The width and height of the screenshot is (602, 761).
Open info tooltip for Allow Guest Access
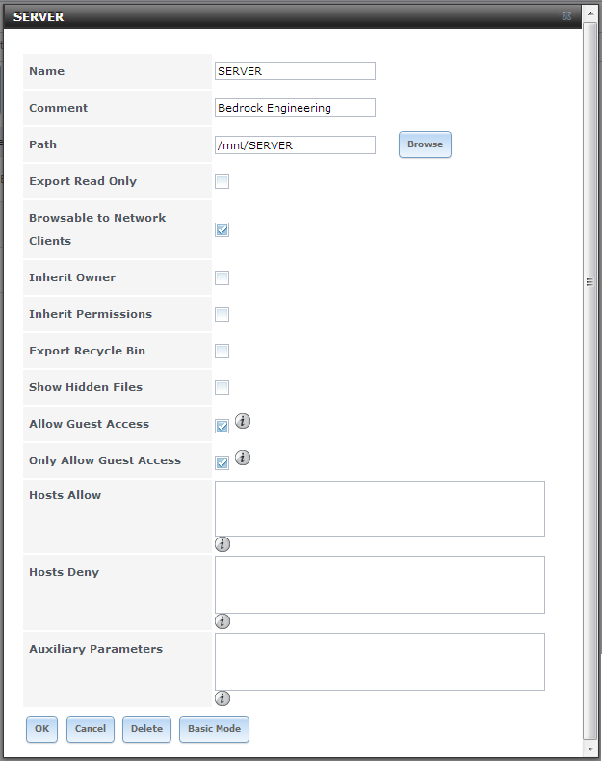243,421
